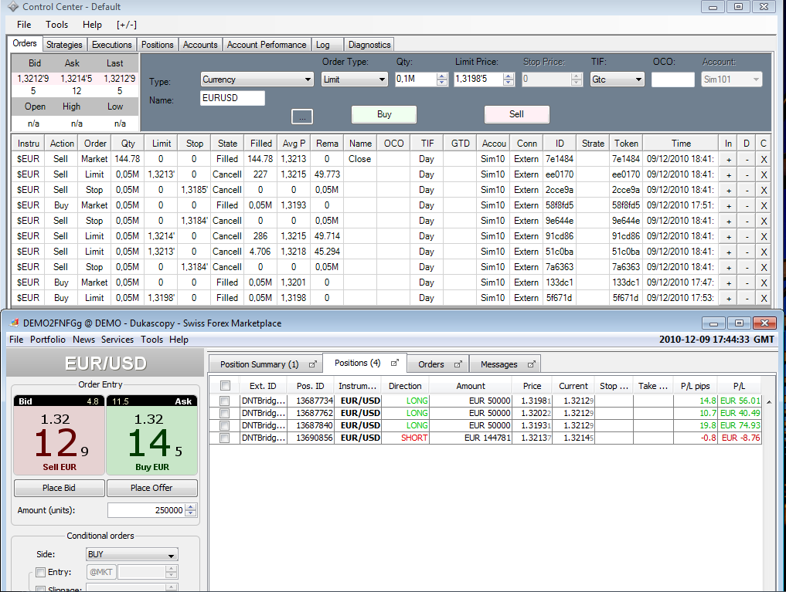Open the Side dropdown showing BUY

pos(132,554)
